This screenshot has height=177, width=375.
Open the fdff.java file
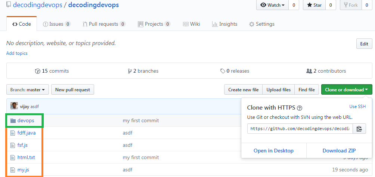click(27, 133)
